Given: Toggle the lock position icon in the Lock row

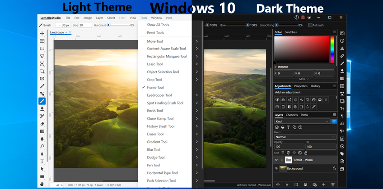Looking at the screenshot, I should tap(294, 153).
